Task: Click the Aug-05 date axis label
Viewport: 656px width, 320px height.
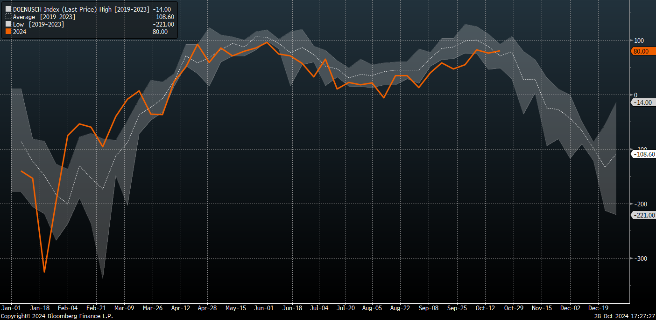Action: (x=372, y=308)
